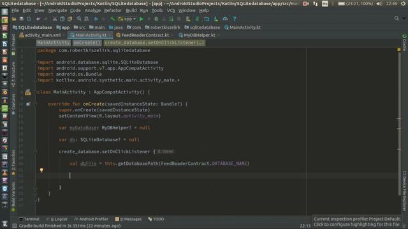The width and height of the screenshot is (408, 229).
Task: Collapse the setOnClickListener lambda fold marker
Action: click(x=35, y=151)
